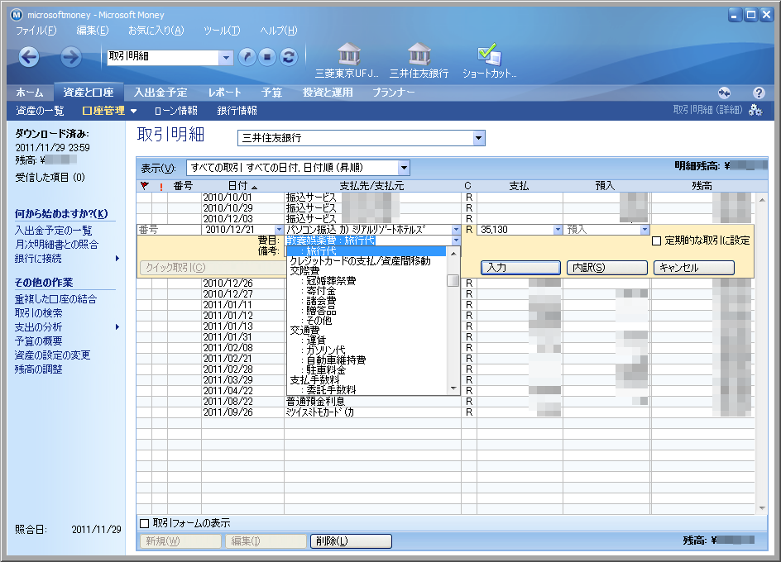
Task: Open 入出金予定の一覧 link
Action: click(53, 231)
